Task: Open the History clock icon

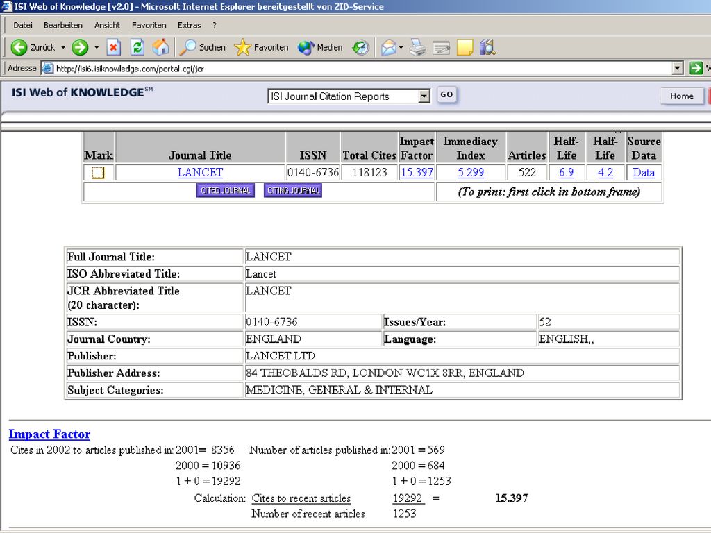Action: pyautogui.click(x=361, y=47)
